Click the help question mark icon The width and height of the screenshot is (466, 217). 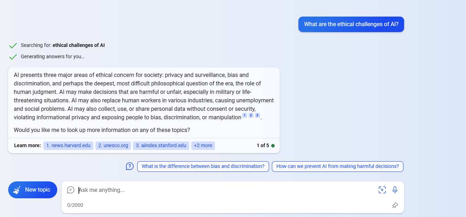(129, 166)
